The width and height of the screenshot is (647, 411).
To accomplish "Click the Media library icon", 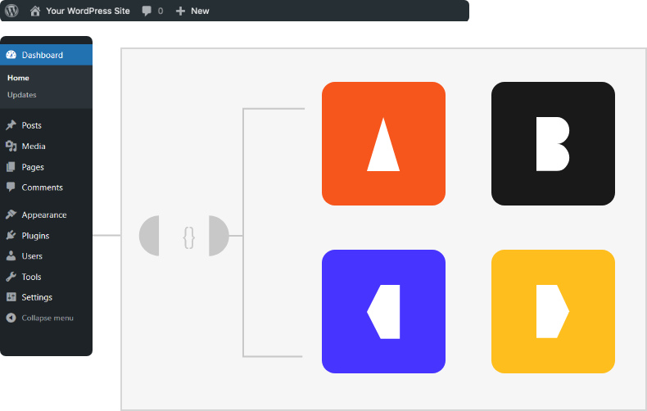I will (x=11, y=146).
